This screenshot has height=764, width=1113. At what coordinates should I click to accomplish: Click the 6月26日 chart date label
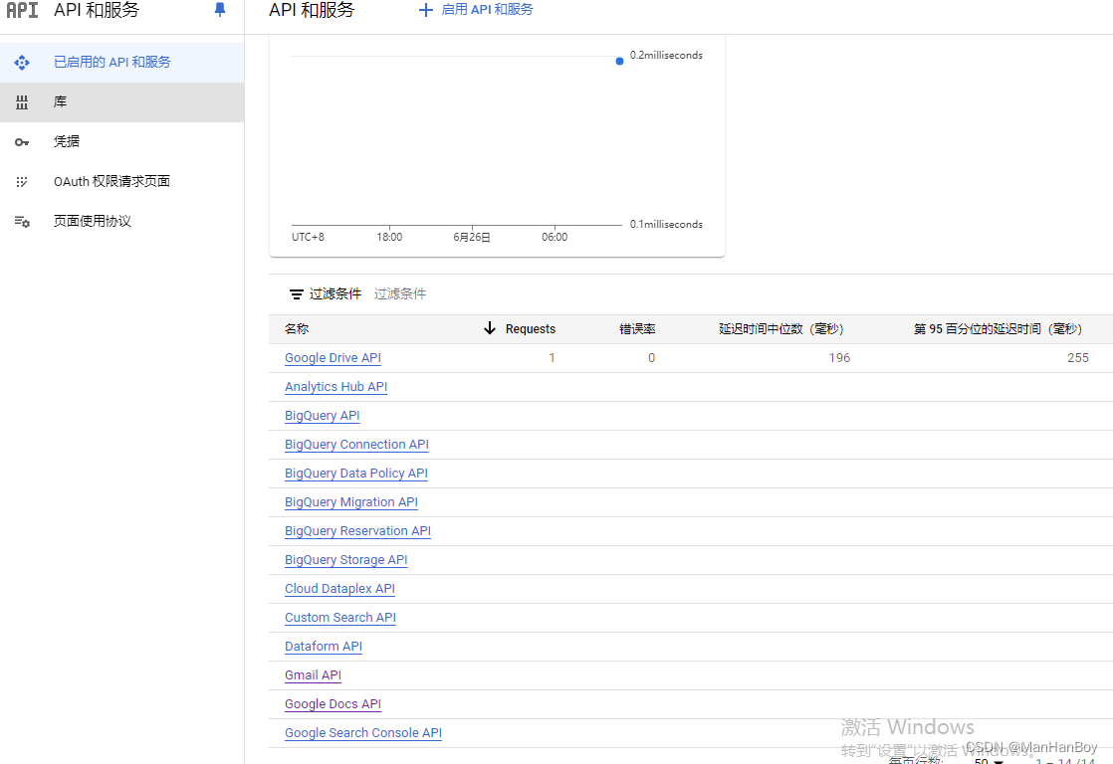coord(471,237)
